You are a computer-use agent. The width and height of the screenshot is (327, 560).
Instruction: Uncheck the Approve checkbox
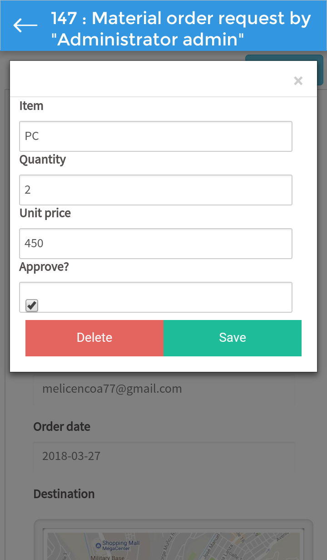(x=32, y=305)
